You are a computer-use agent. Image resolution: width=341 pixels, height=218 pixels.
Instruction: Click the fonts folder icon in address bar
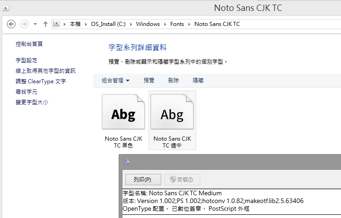pos(56,24)
